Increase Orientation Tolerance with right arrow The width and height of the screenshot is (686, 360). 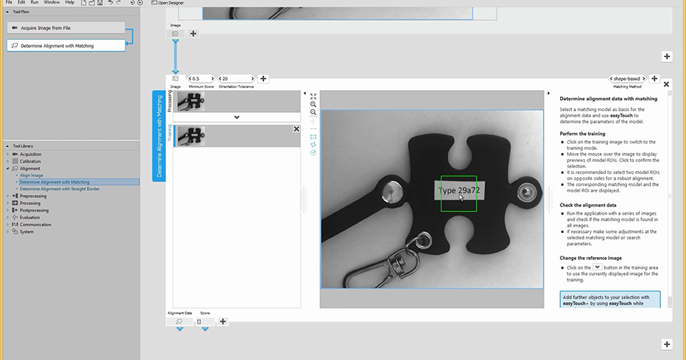point(252,79)
